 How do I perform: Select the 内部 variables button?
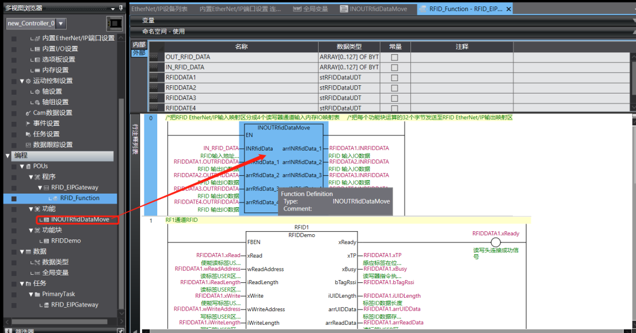tap(139, 45)
